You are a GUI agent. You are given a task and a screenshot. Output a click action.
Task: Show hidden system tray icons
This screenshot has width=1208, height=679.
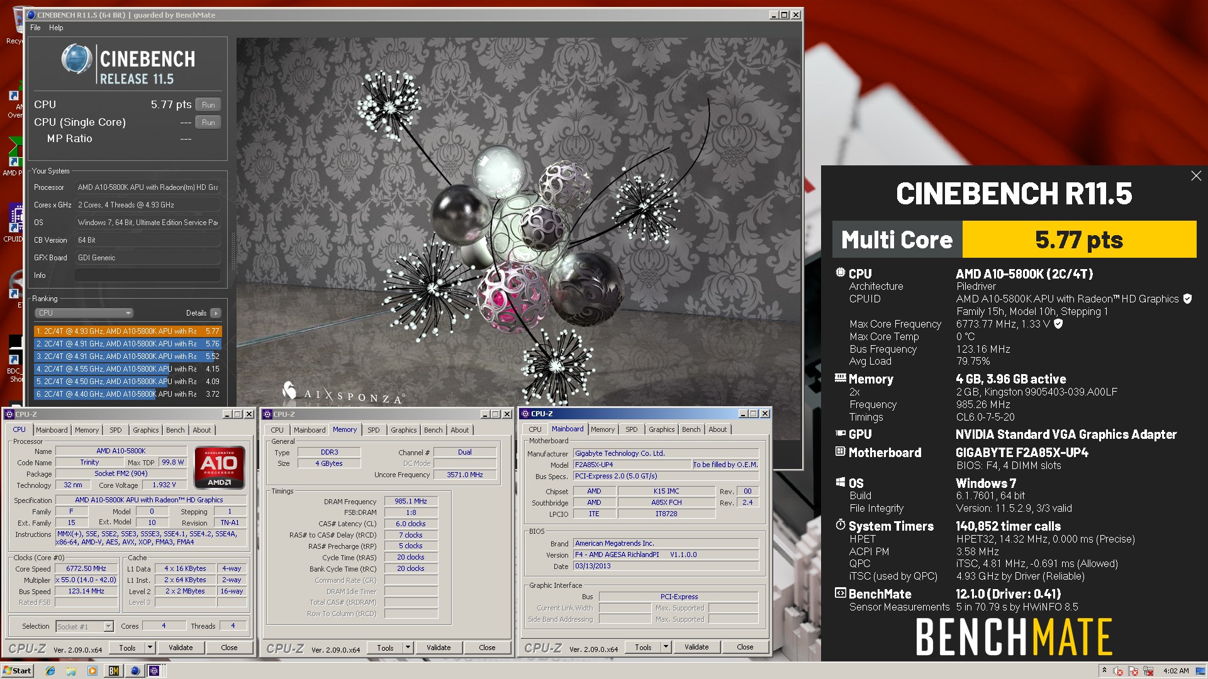point(1104,671)
